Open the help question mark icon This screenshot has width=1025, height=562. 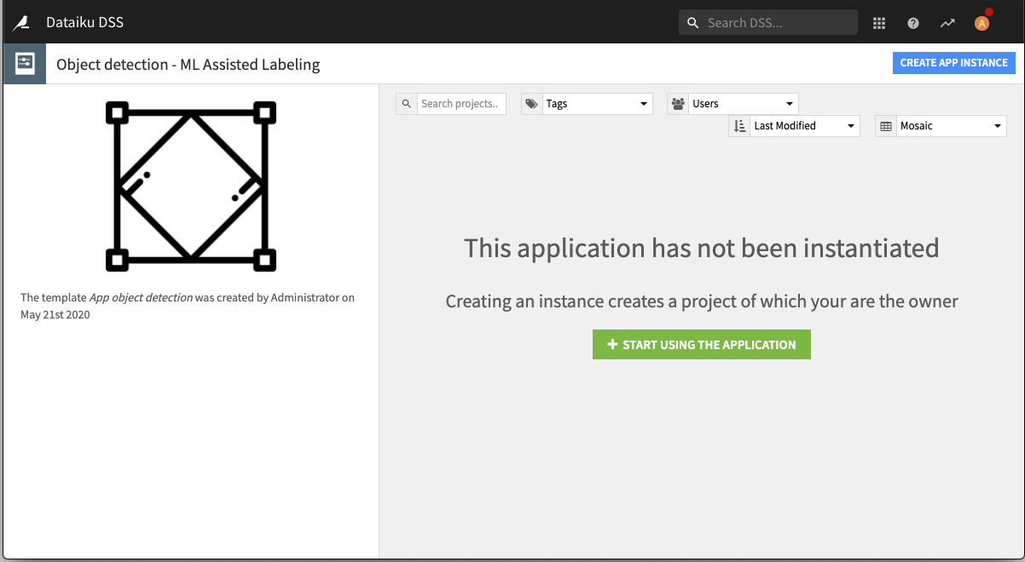click(913, 23)
